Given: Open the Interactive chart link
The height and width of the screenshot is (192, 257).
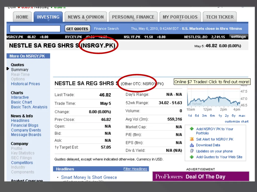Looking at the screenshot, I should tap(20, 97).
